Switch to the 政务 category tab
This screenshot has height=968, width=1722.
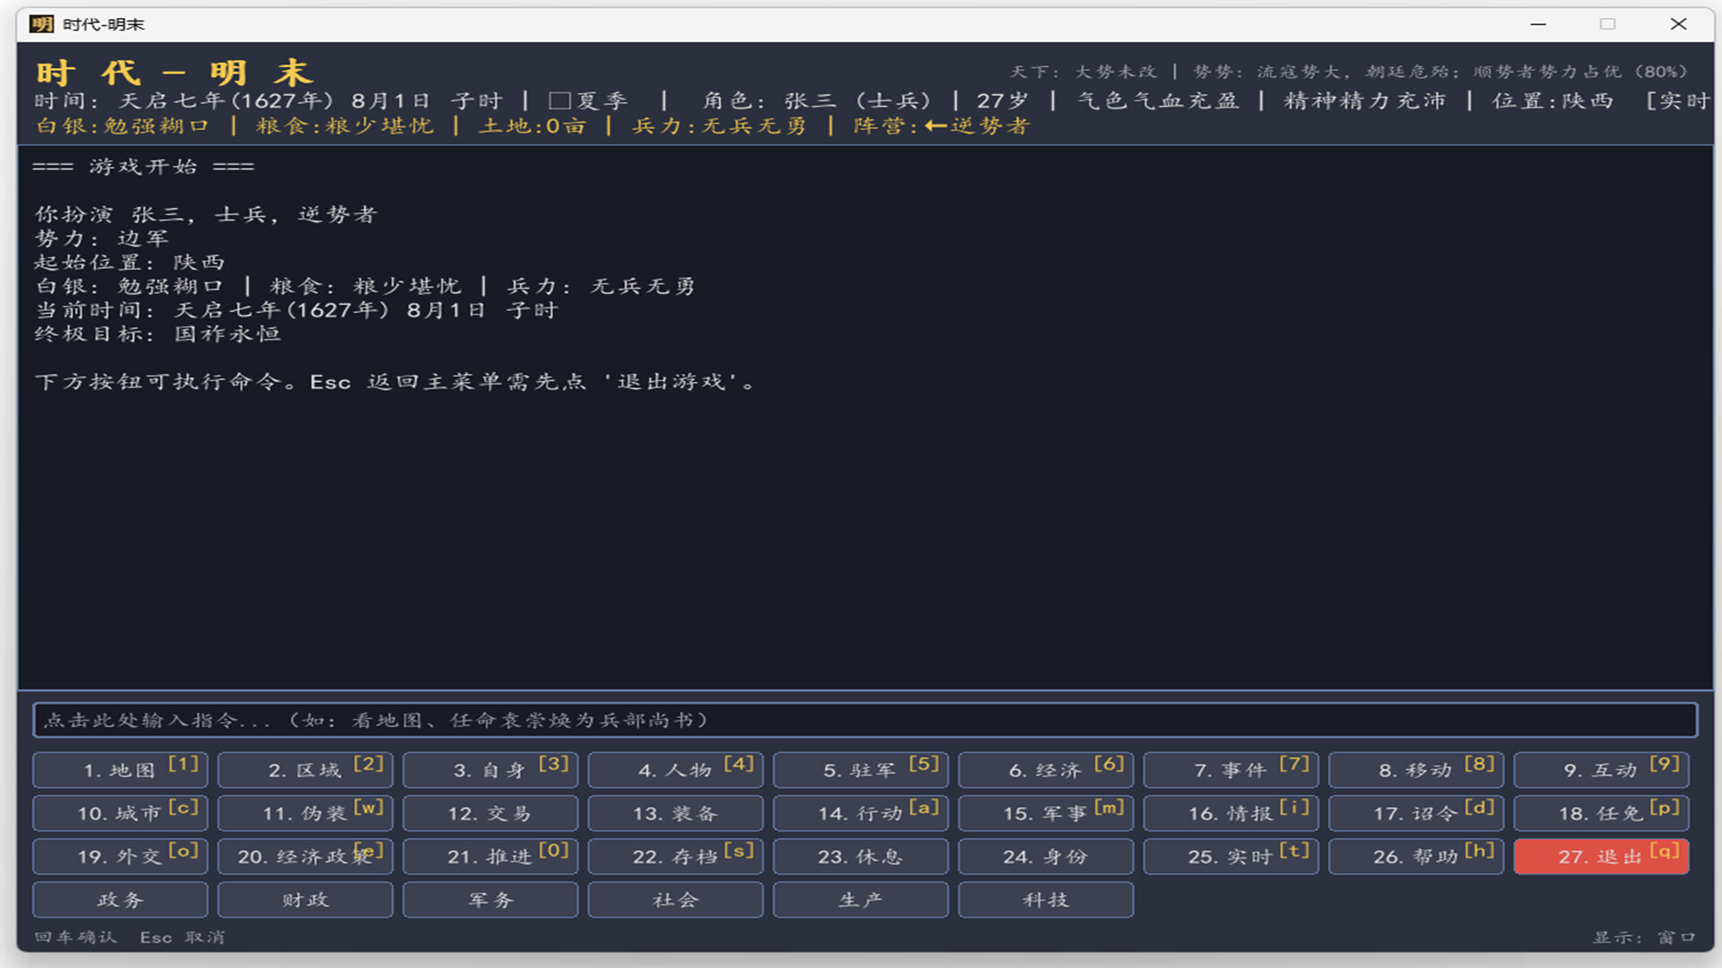[x=120, y=899]
